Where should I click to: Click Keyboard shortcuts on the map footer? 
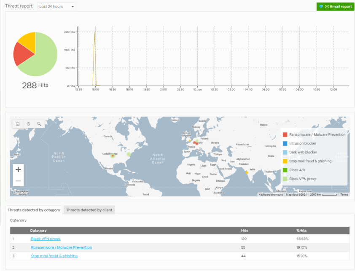[271, 195]
